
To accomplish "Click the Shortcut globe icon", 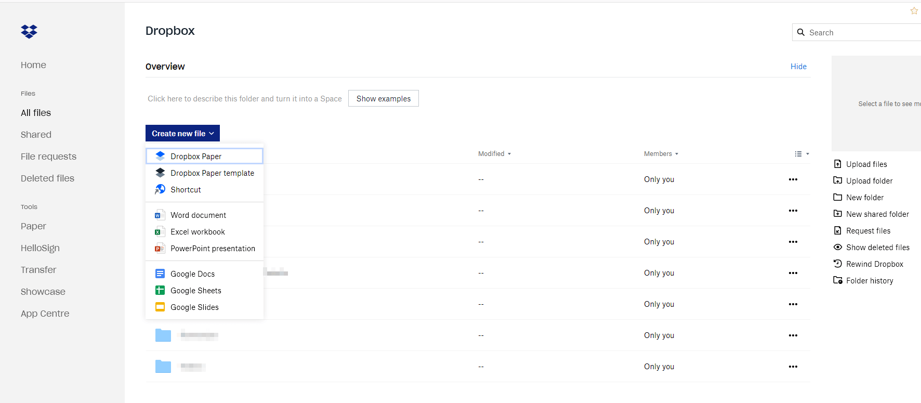I will coord(160,189).
